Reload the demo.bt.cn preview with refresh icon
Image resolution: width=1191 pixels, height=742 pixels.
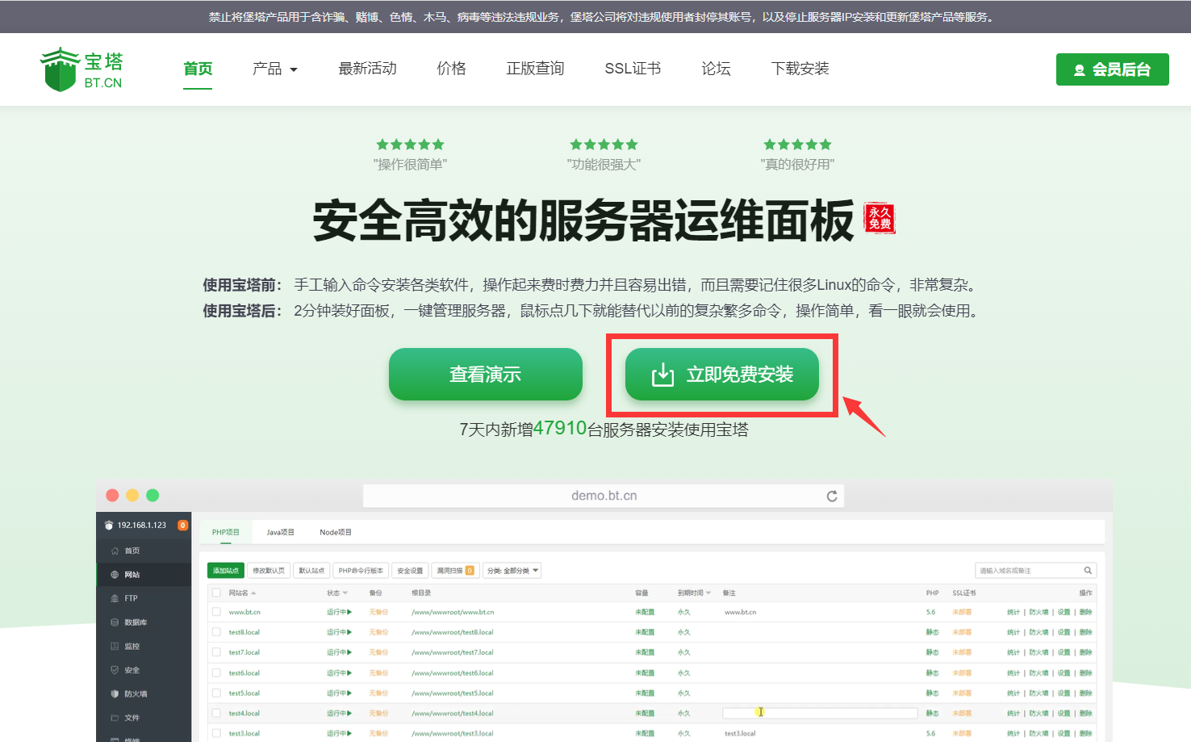point(832,496)
